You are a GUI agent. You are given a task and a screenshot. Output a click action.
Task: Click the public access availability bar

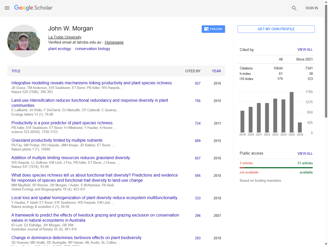tap(276, 168)
